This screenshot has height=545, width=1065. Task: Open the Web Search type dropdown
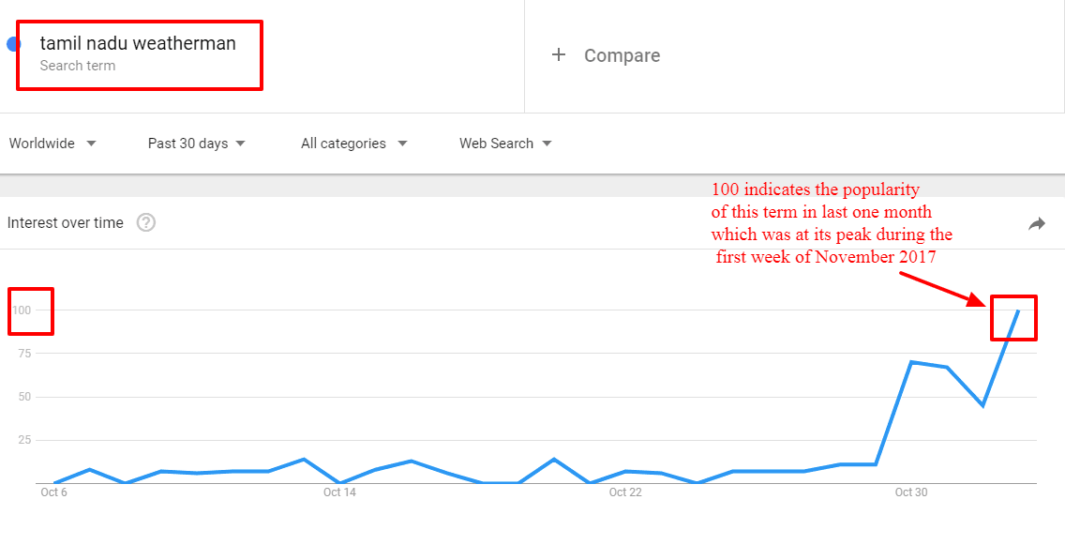505,144
